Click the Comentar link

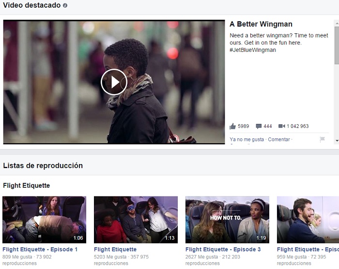[278, 139]
